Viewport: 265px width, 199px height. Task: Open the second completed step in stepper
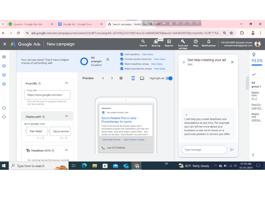point(4,75)
